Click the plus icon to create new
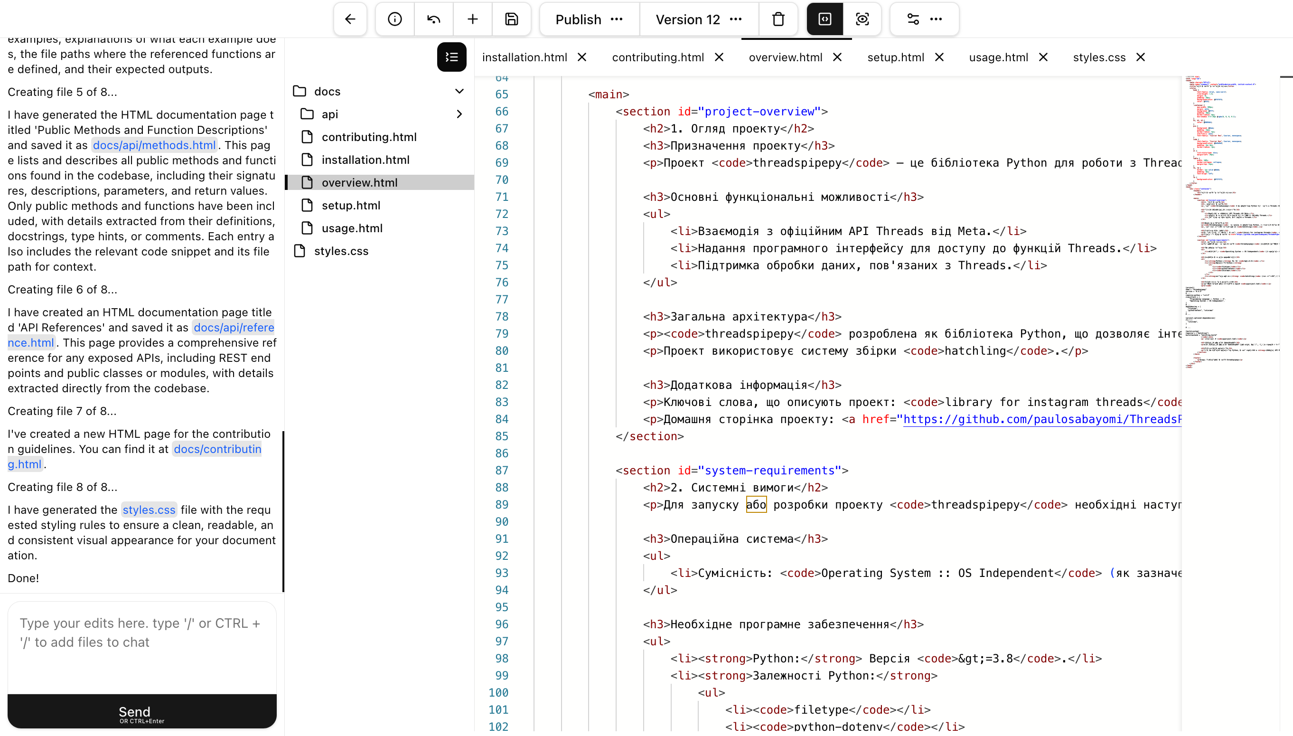Screen dimensions: 1293x736 472,19
